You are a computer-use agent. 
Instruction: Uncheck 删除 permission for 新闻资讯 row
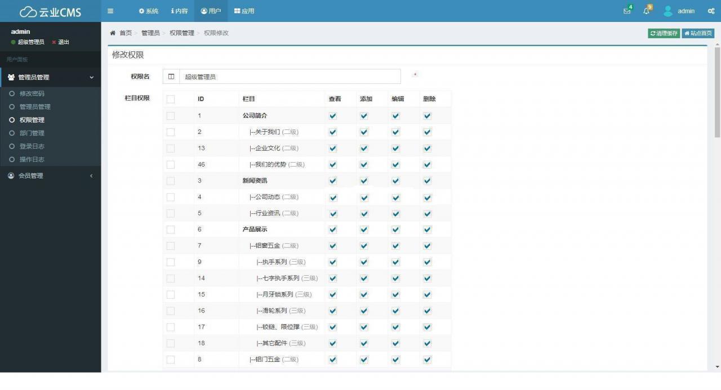428,181
